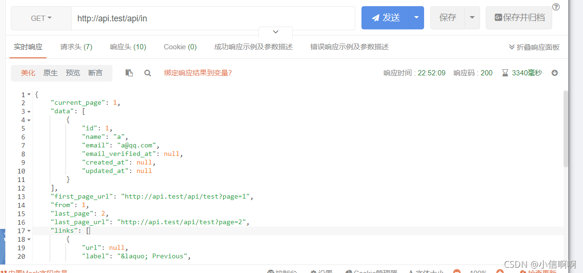Image resolution: width=583 pixels, height=273 pixels.
Task: Click the first_page_url value text
Action: click(185, 197)
